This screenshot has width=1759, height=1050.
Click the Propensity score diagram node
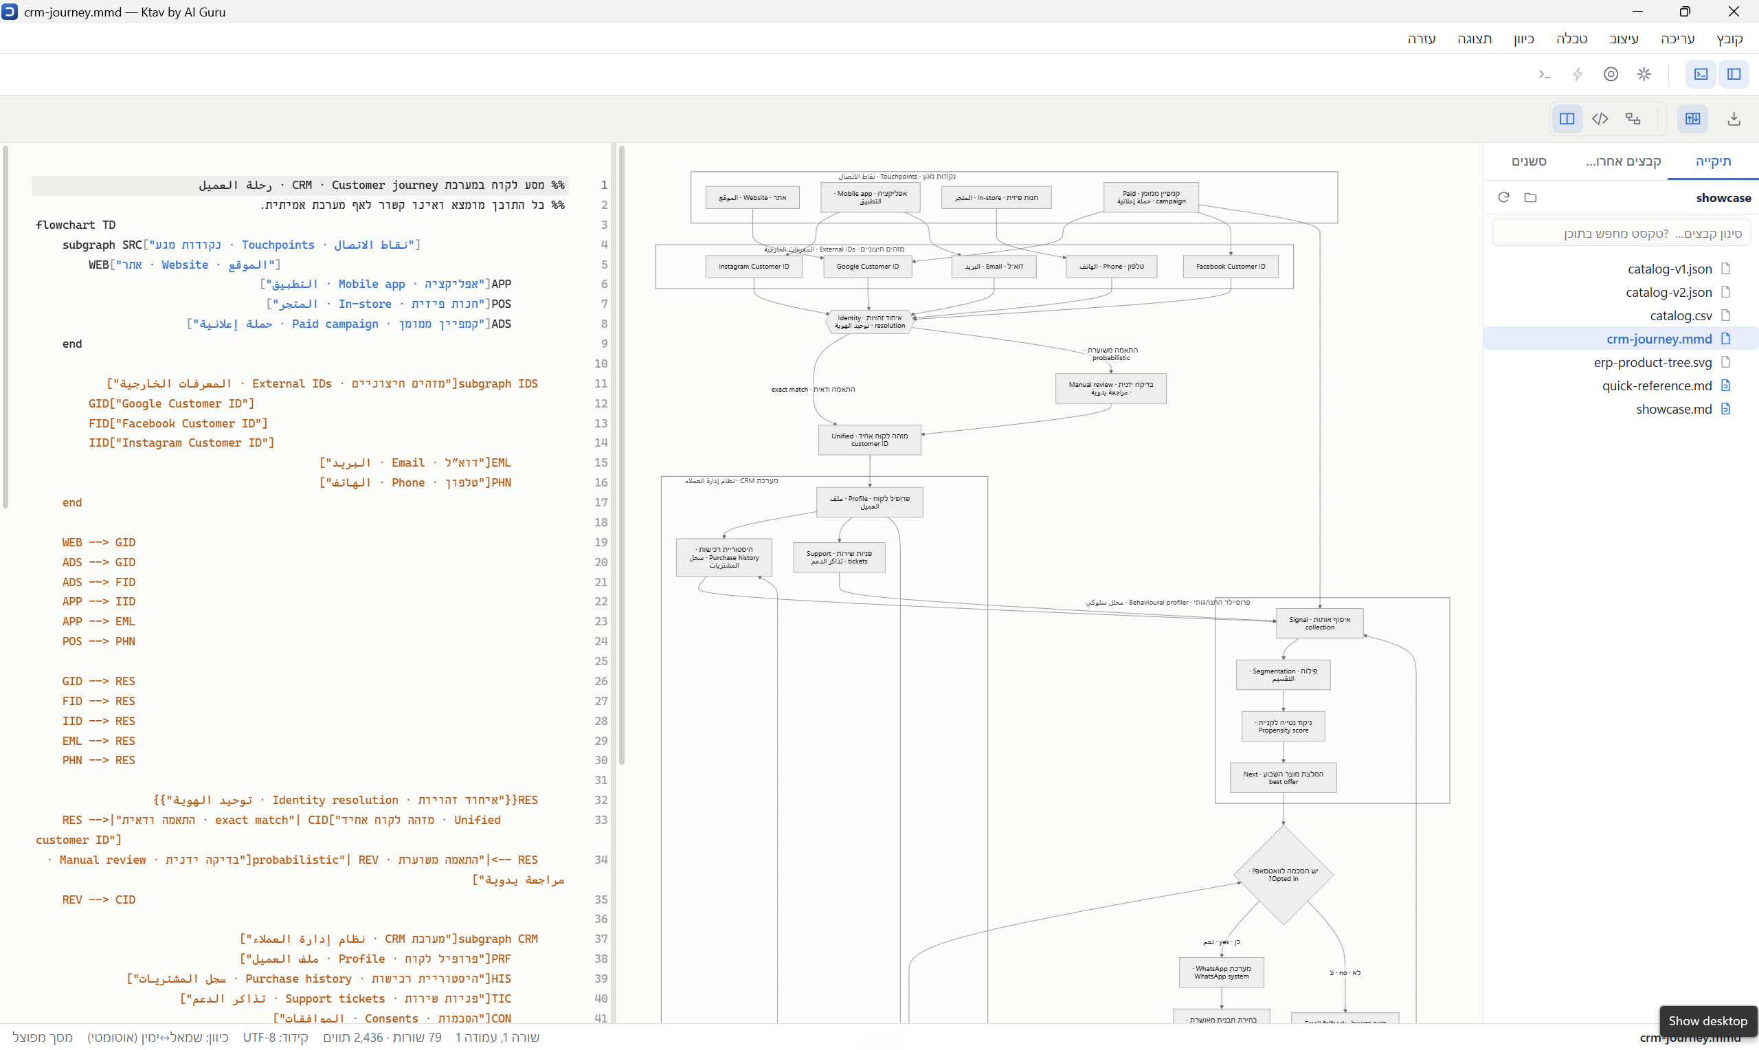(1283, 726)
